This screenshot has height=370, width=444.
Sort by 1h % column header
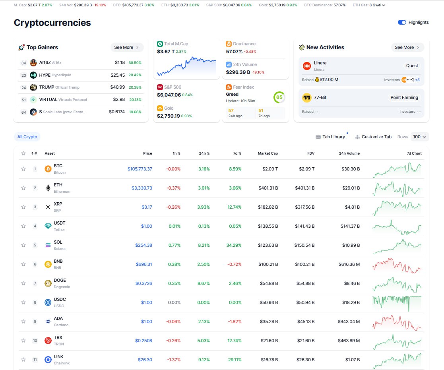[176, 153]
